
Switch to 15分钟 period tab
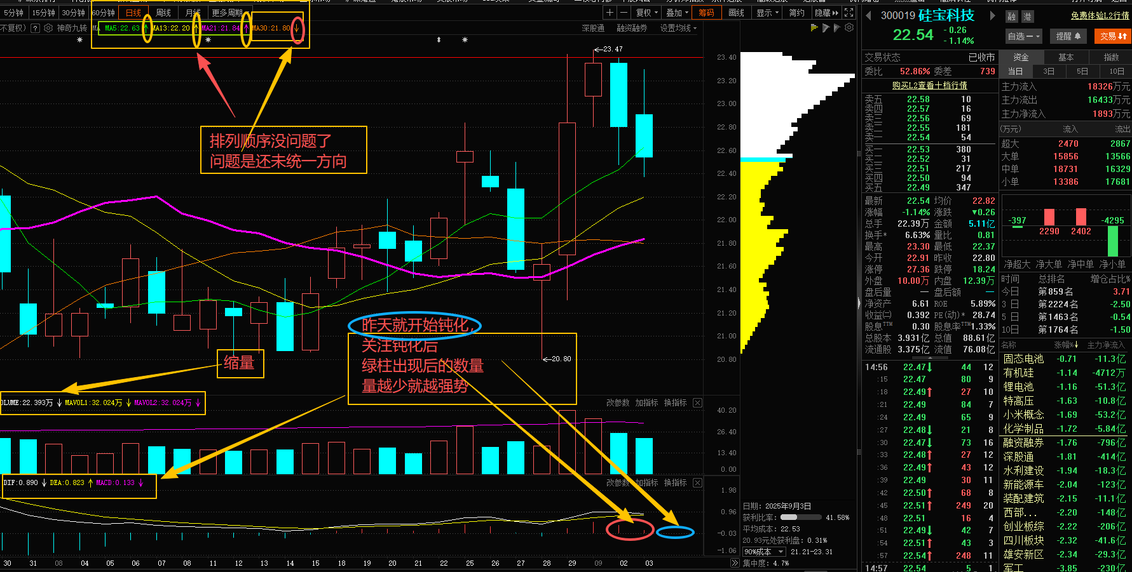coord(43,13)
